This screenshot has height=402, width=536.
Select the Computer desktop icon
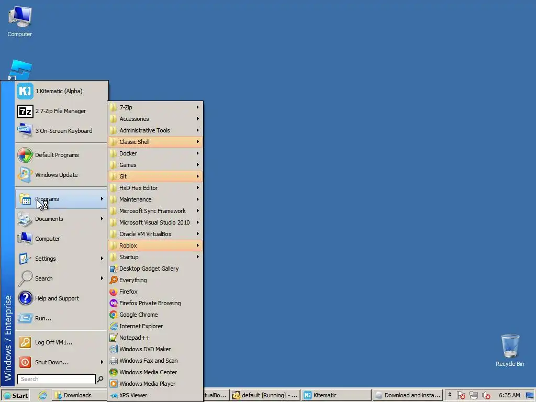tap(20, 21)
